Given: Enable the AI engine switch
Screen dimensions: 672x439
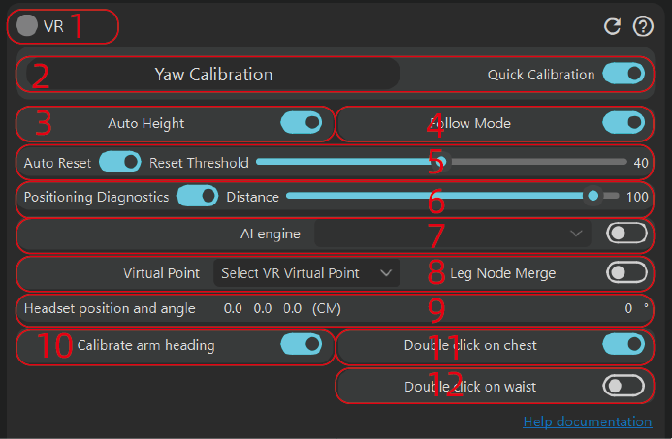Looking at the screenshot, I should tap(626, 234).
